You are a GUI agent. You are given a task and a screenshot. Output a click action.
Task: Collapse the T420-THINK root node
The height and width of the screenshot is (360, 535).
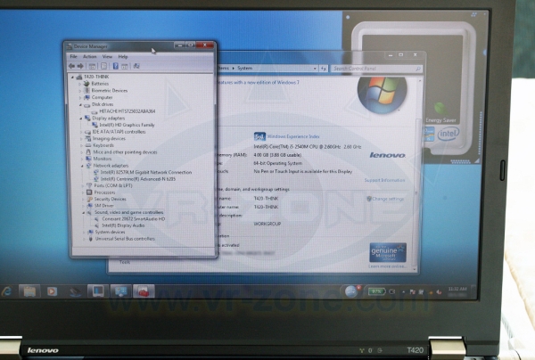[73, 77]
